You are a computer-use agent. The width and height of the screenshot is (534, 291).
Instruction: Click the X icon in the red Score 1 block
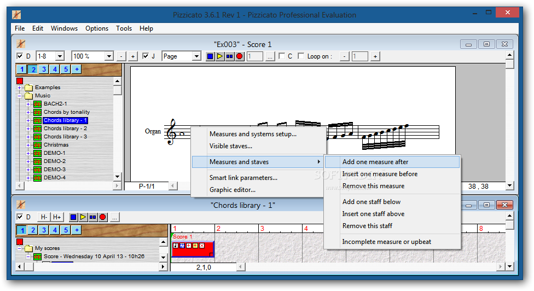(x=202, y=246)
